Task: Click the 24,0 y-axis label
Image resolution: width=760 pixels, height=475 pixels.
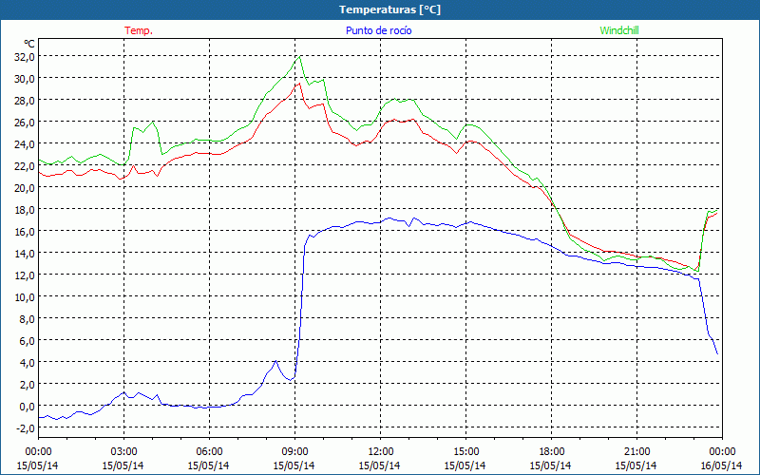Action: [x=26, y=144]
